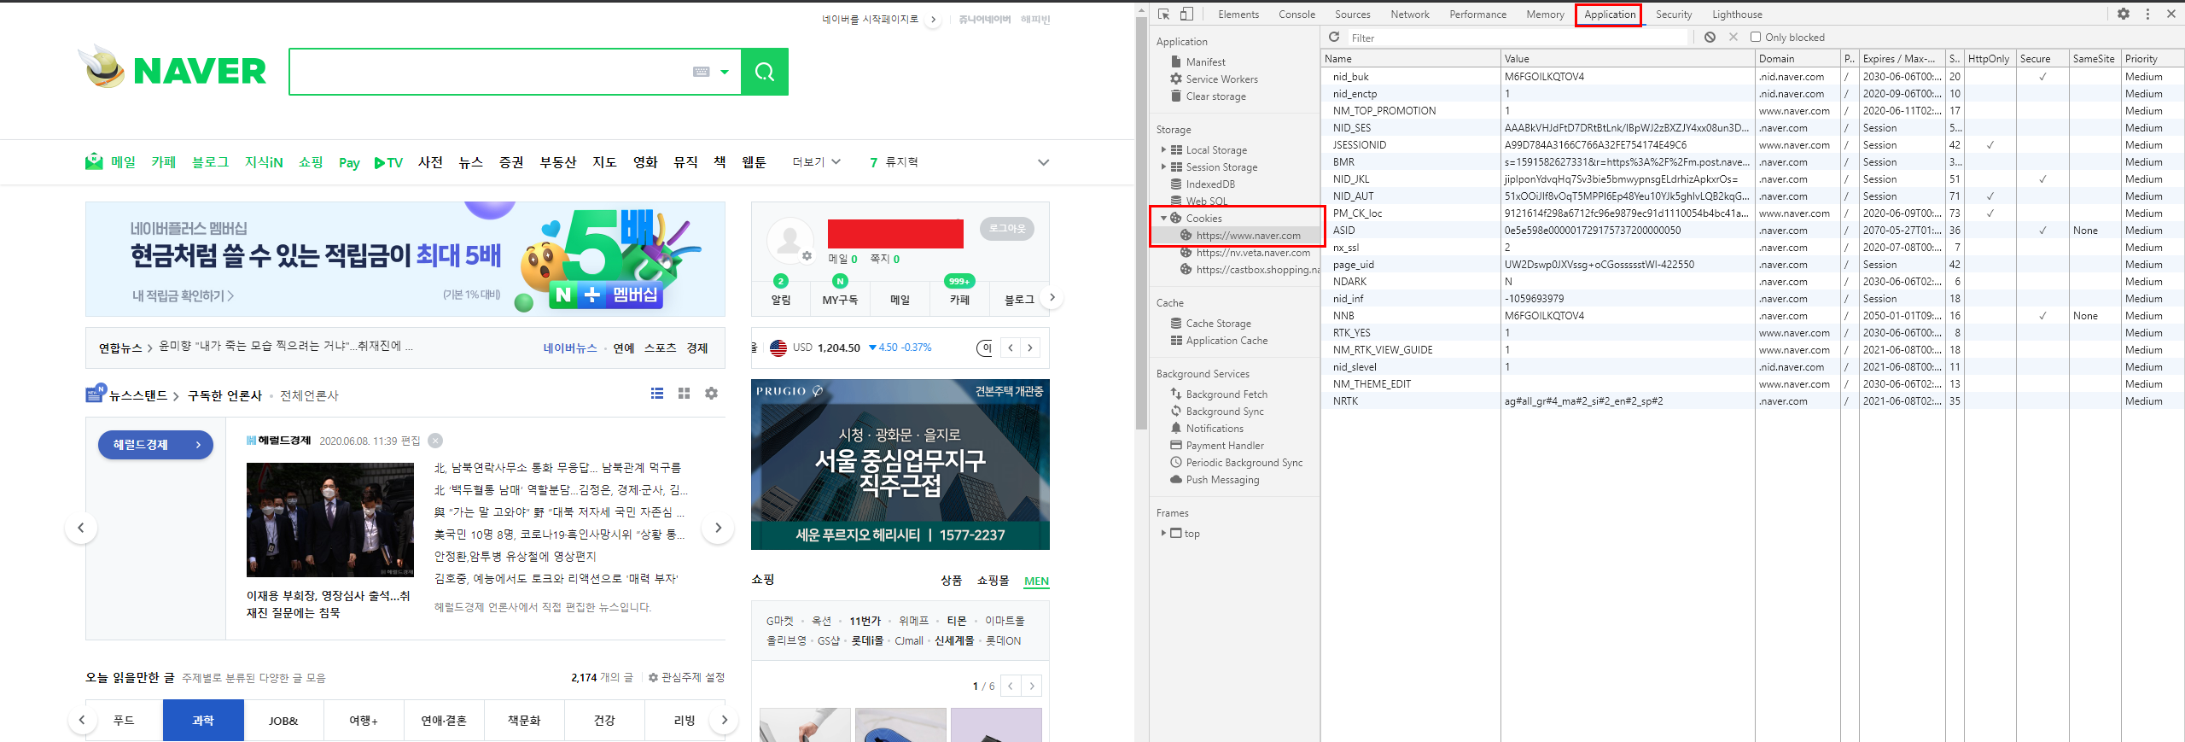Select the JSESSIONID cookie row
The width and height of the screenshot is (2185, 742).
coord(1752,144)
